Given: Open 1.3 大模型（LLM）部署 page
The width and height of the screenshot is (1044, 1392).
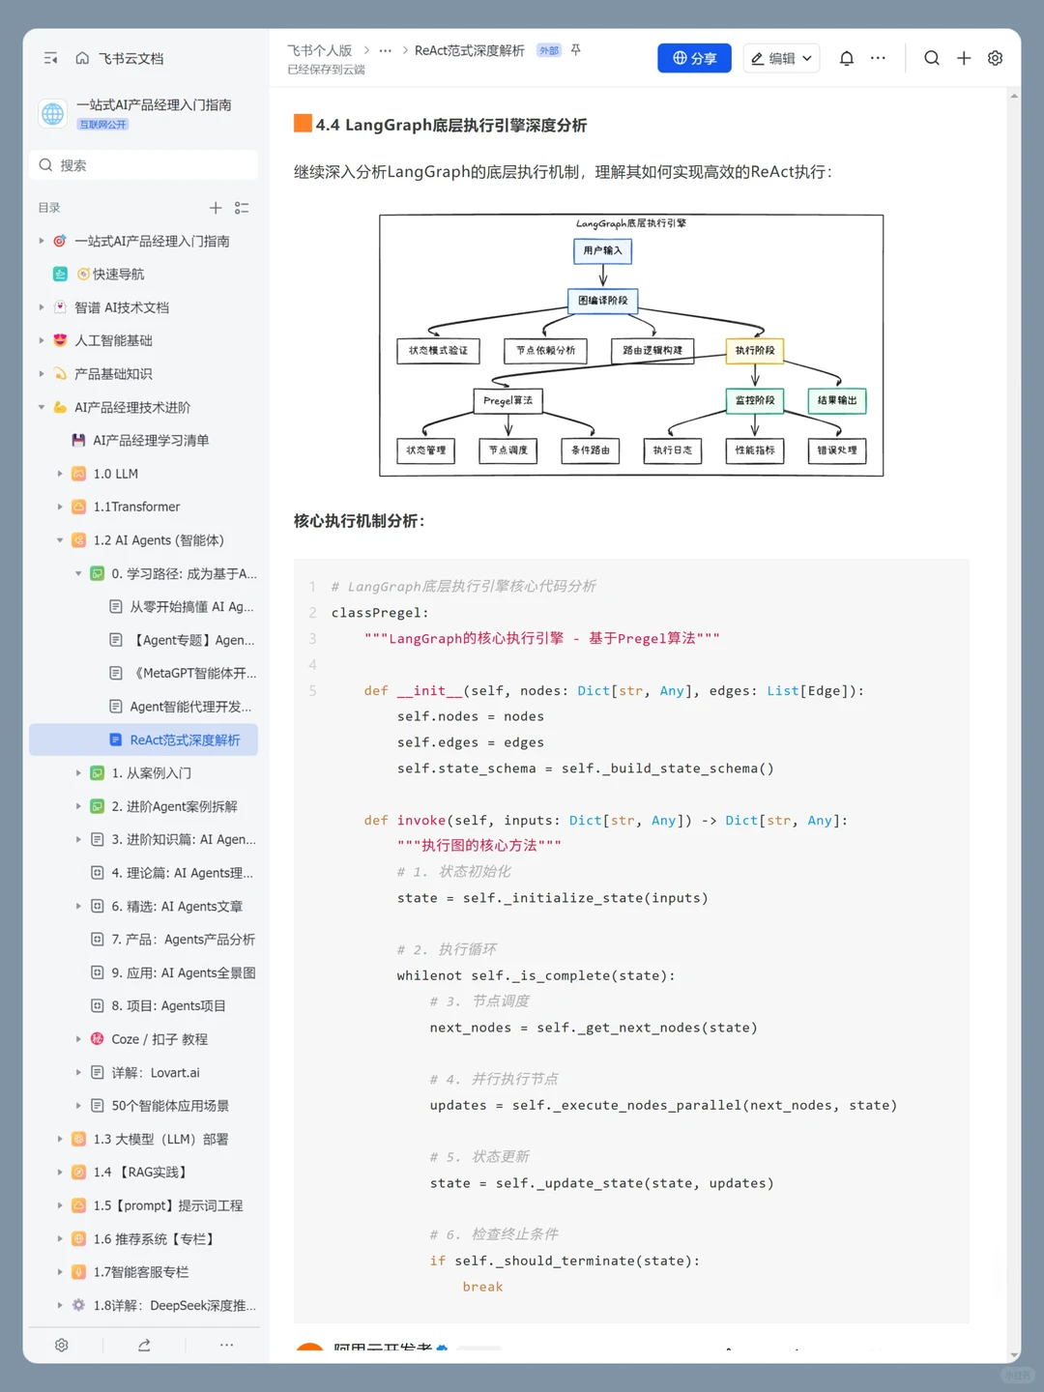Looking at the screenshot, I should (x=143, y=1139).
